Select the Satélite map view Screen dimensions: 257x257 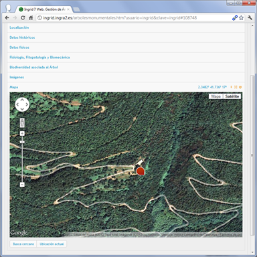click(x=232, y=96)
